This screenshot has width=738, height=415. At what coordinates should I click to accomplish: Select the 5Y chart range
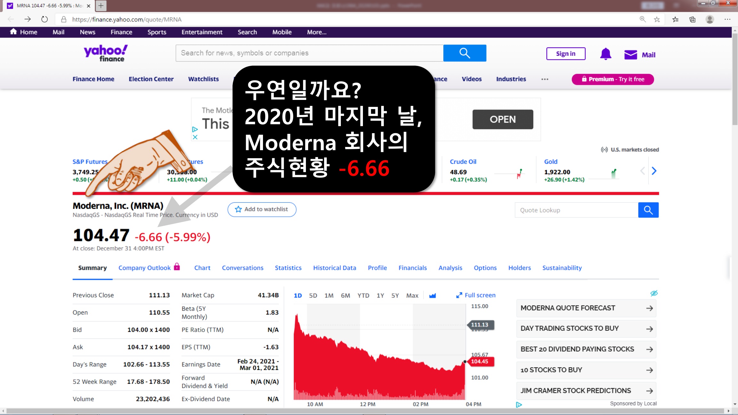tap(395, 296)
